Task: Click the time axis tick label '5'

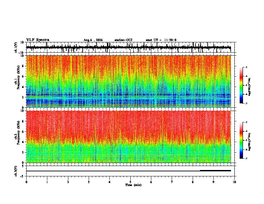Action: pyautogui.click(x=130, y=182)
